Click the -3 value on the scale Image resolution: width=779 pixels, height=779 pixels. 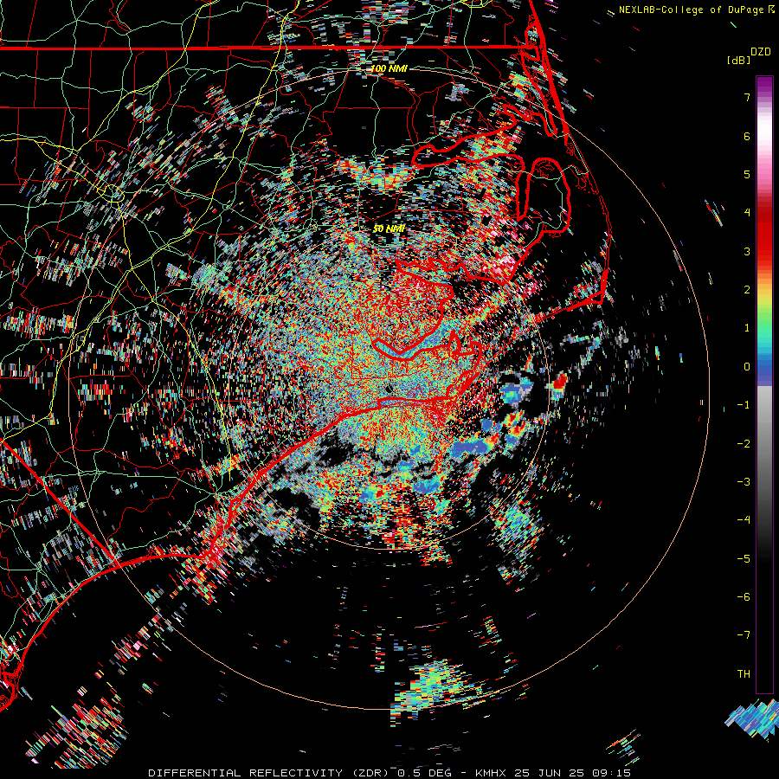744,482
